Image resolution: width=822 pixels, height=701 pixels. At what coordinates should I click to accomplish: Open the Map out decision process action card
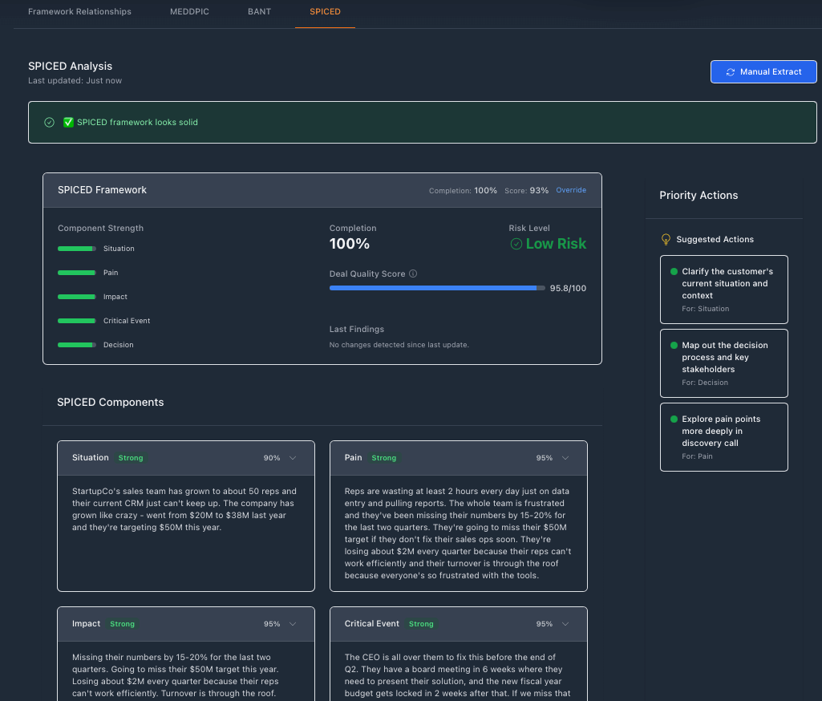pos(724,363)
